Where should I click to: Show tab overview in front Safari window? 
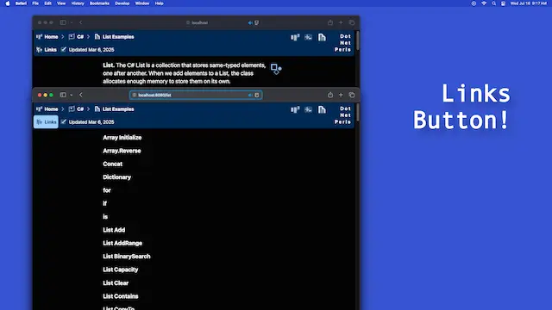point(352,95)
